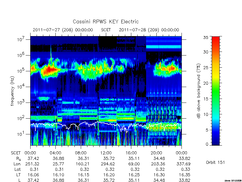Click the '25' color bar tick value
Viewport: 242px width, 182px height.
(206, 67)
